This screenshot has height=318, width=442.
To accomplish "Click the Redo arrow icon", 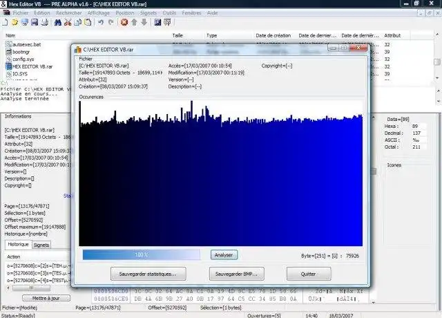I will 110,22.
